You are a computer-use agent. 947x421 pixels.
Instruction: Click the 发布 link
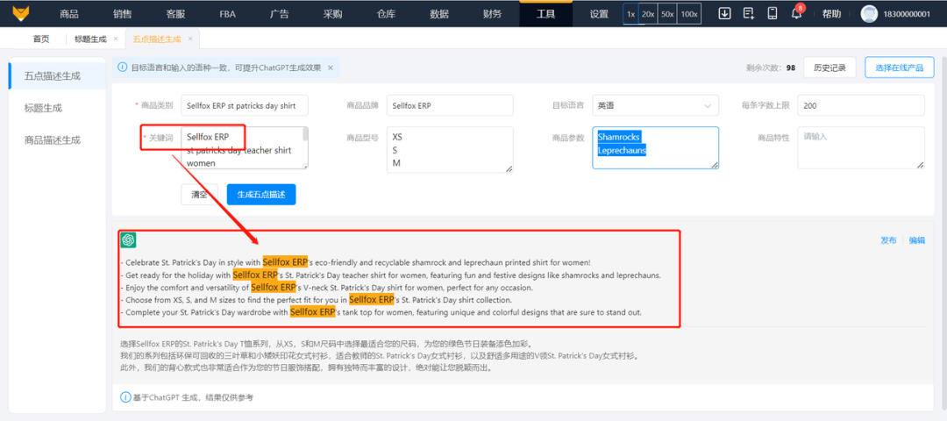pos(888,240)
